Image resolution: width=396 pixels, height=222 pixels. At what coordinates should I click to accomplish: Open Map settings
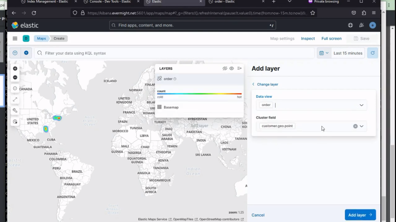pyautogui.click(x=282, y=38)
